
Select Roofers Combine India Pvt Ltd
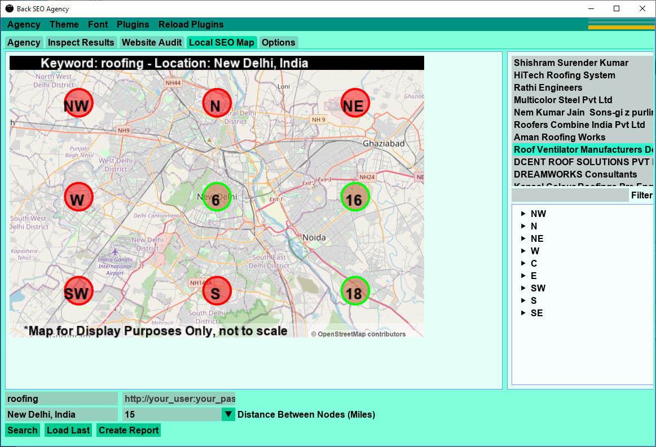point(582,125)
